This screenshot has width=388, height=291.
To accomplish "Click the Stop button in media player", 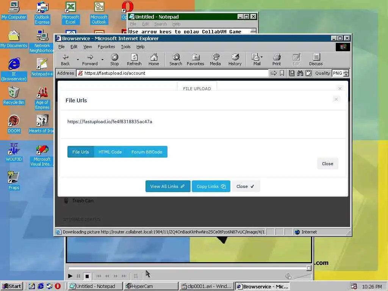I will click(87, 276).
